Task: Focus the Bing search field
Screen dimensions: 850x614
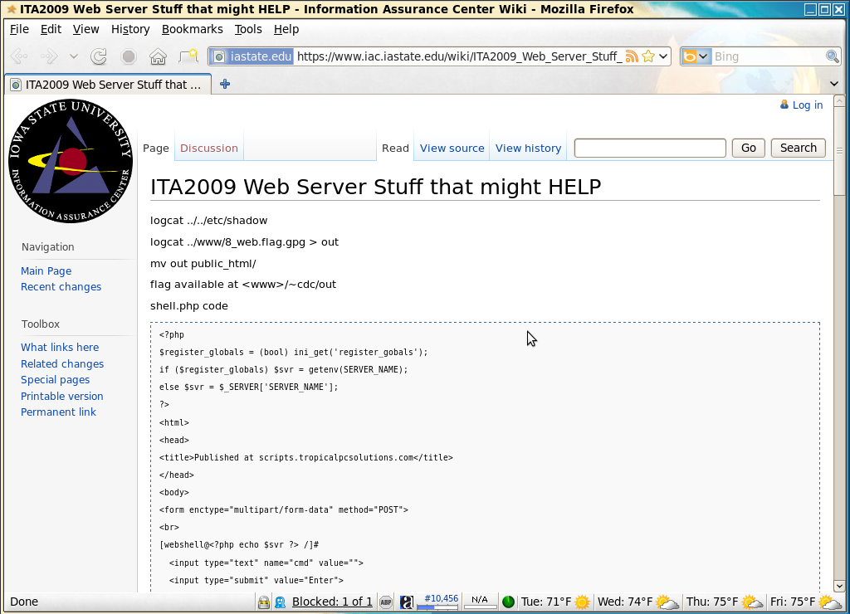Action: (x=768, y=56)
